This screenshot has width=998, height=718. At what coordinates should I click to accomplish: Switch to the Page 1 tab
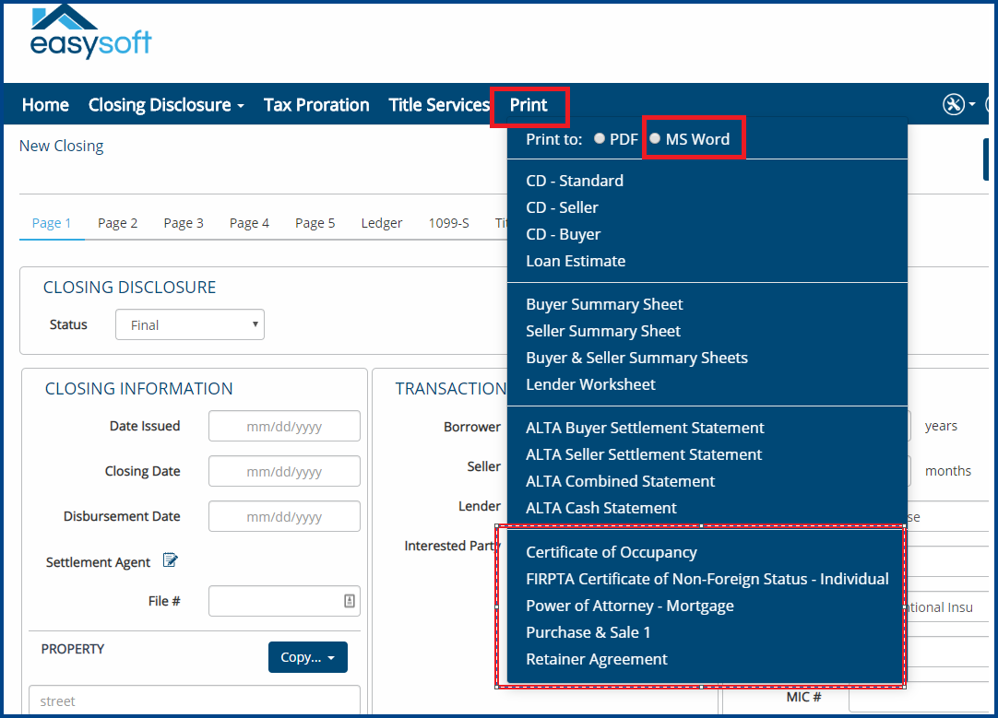(x=52, y=223)
